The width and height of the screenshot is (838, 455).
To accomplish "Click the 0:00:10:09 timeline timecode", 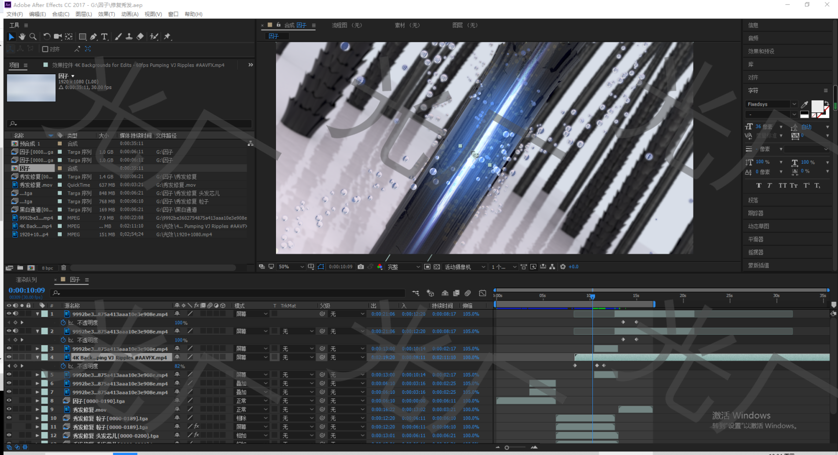I will (27, 290).
